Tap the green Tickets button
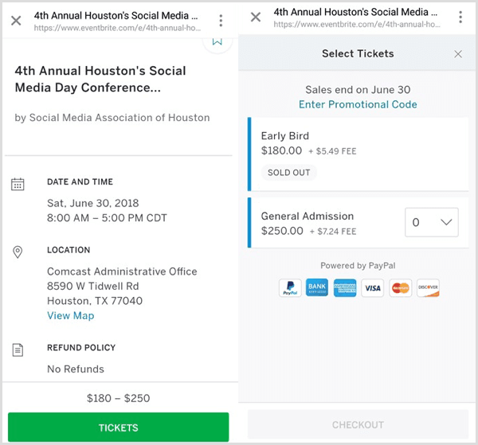 (118, 427)
